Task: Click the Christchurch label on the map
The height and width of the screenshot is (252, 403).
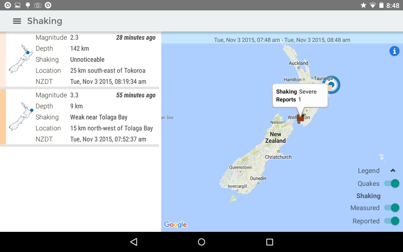Action: tap(278, 157)
